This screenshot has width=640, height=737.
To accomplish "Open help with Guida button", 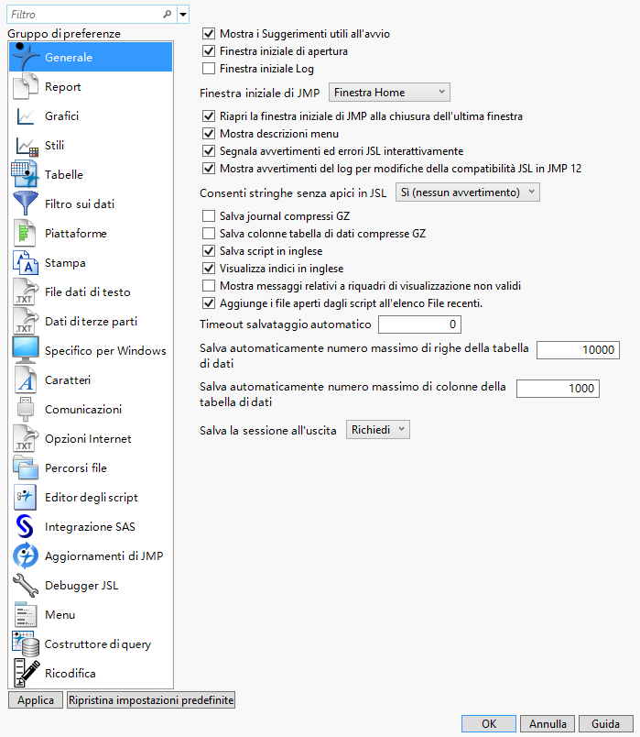I will (606, 724).
